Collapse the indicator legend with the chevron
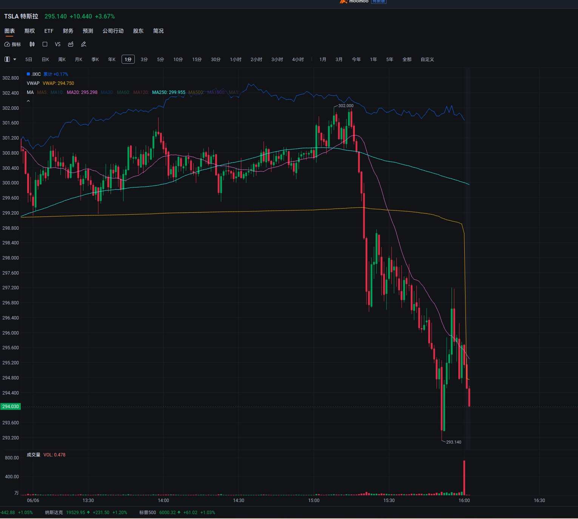This screenshot has width=578, height=519. click(x=28, y=101)
